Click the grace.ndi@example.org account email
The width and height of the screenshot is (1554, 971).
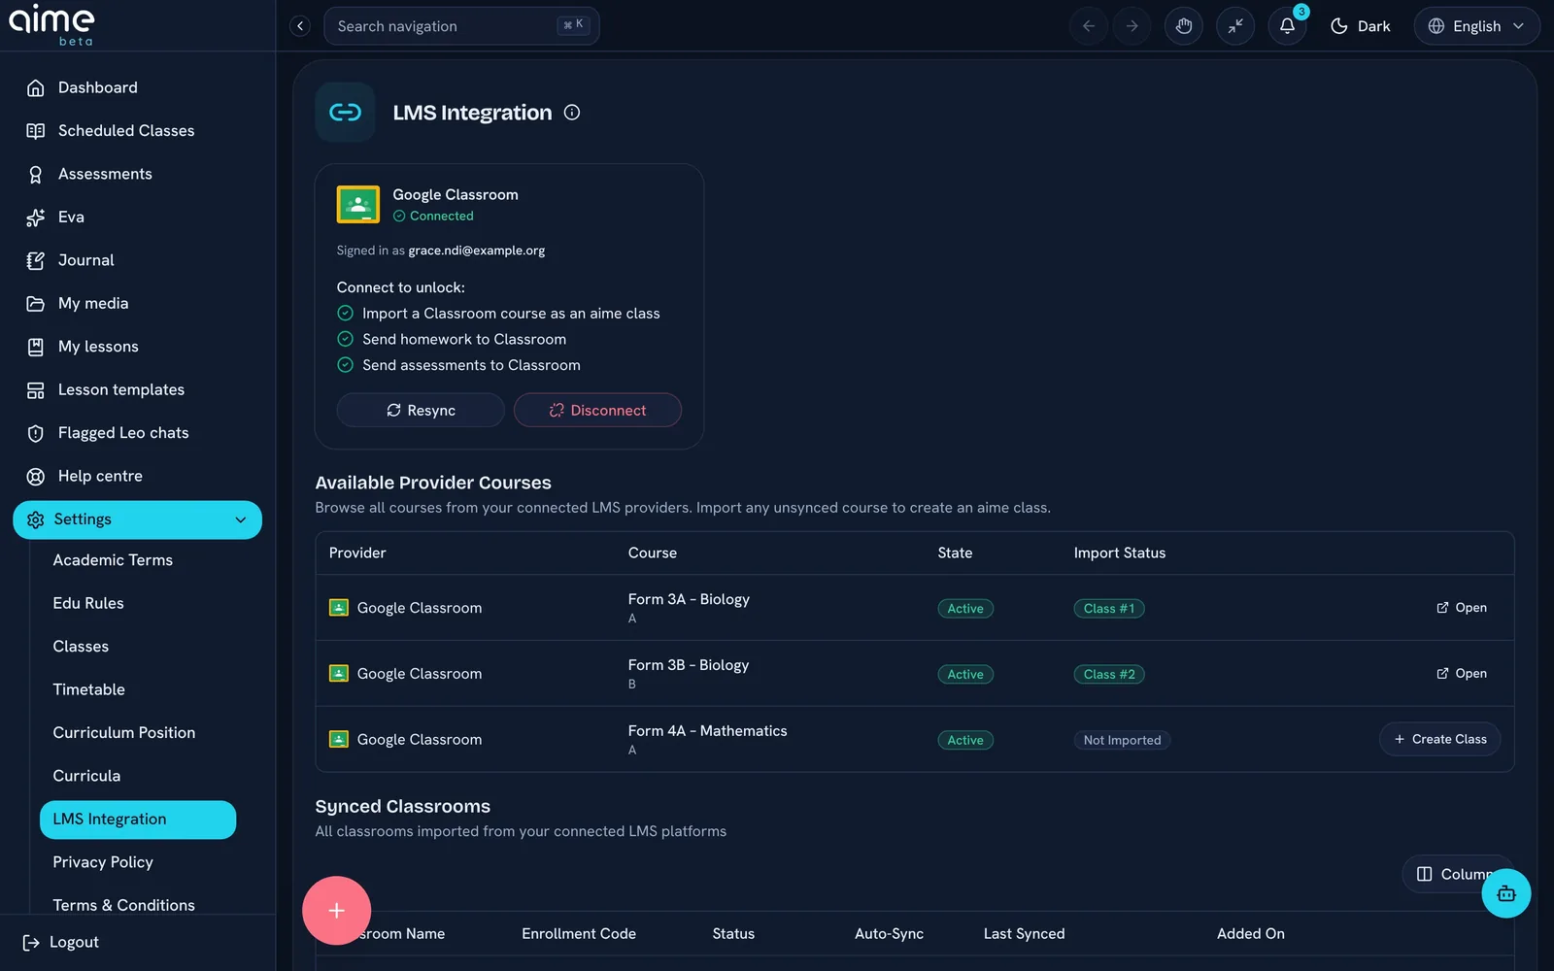click(476, 251)
